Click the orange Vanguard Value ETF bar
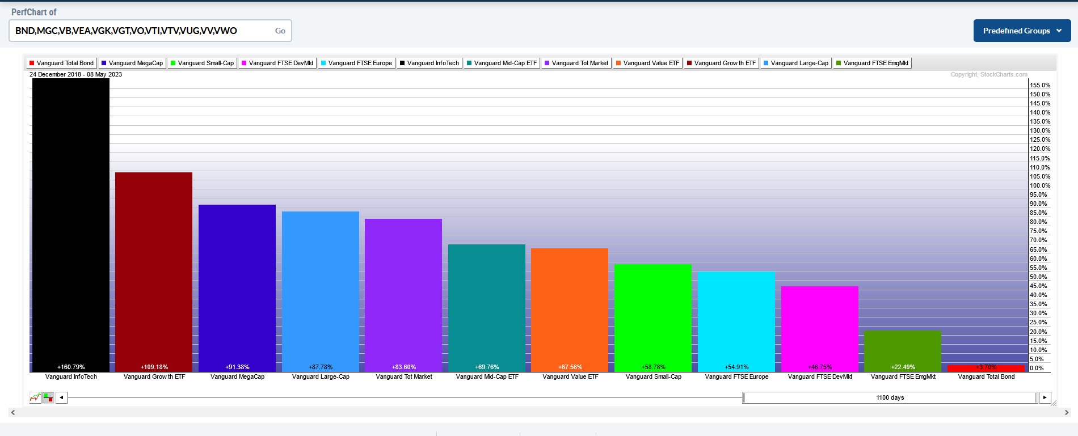Image resolution: width=1078 pixels, height=436 pixels. pos(570,310)
